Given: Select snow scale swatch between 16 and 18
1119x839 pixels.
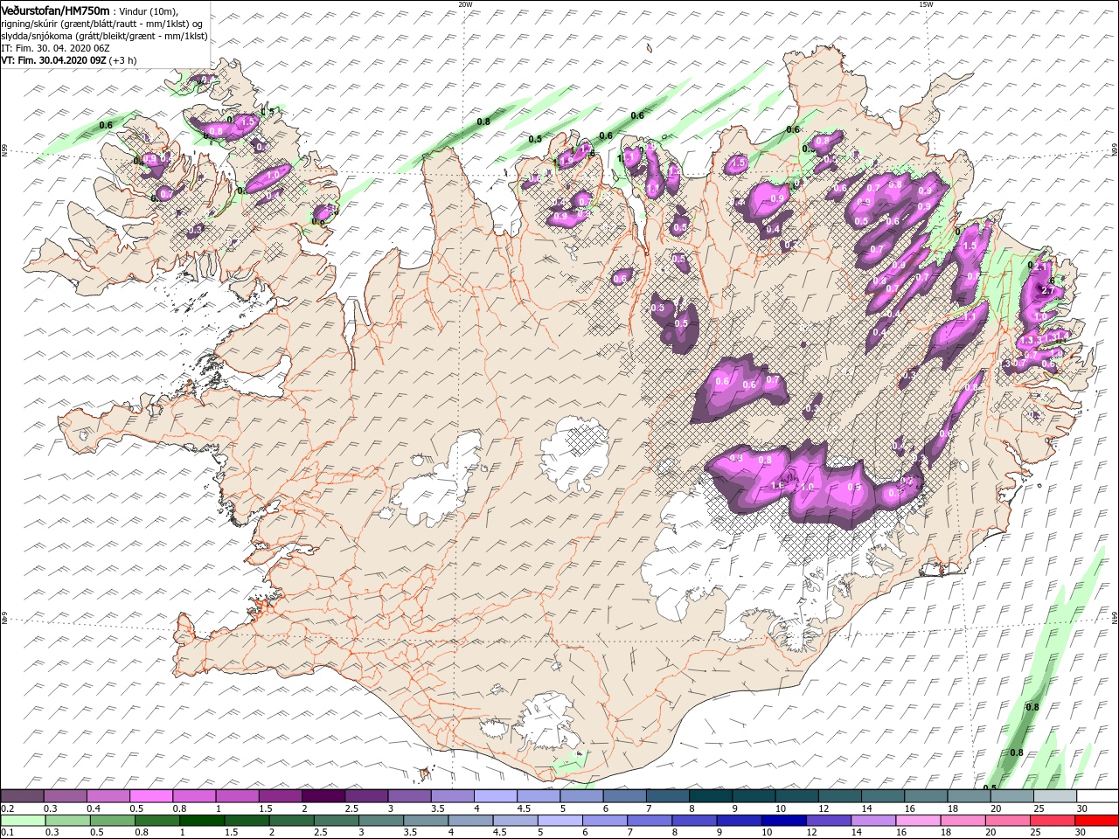Looking at the screenshot, I should 925,796.
